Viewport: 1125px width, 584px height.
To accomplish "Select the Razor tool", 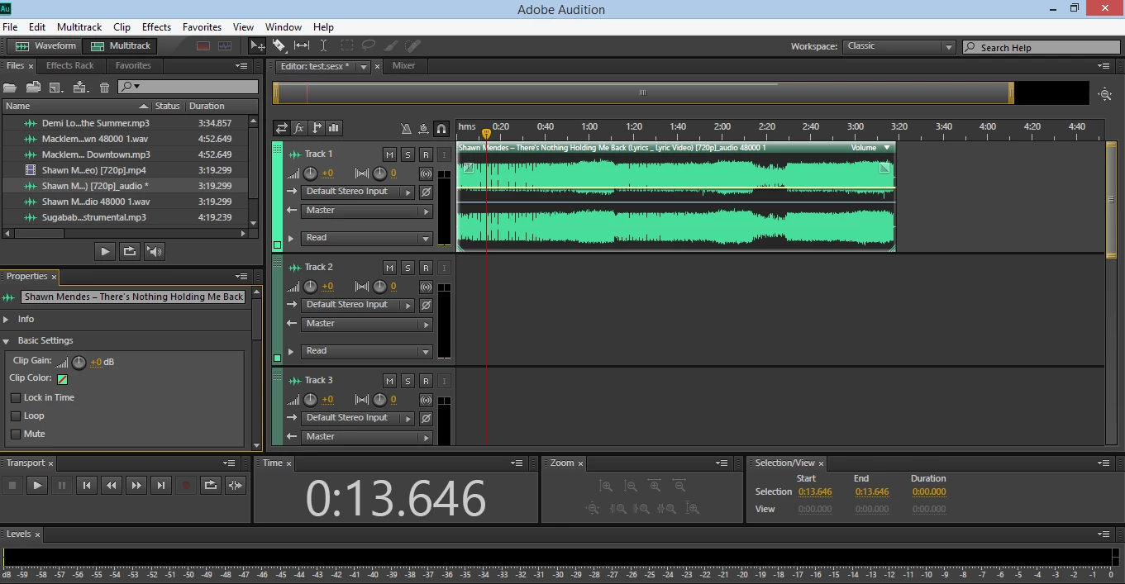I will (279, 46).
